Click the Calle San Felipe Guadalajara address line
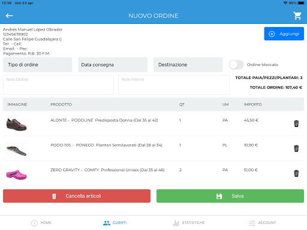The image size is (307, 230). point(32,39)
